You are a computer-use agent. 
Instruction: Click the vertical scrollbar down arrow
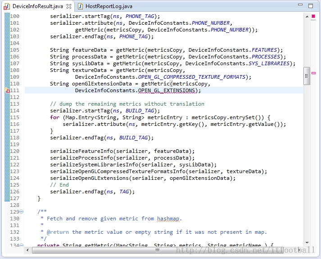(x=307, y=243)
